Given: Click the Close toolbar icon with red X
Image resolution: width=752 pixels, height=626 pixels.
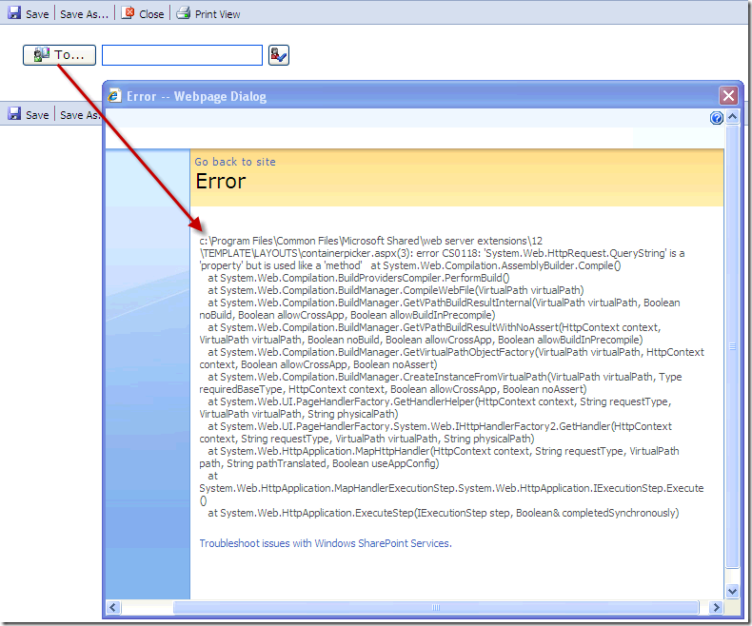Looking at the screenshot, I should (x=128, y=13).
